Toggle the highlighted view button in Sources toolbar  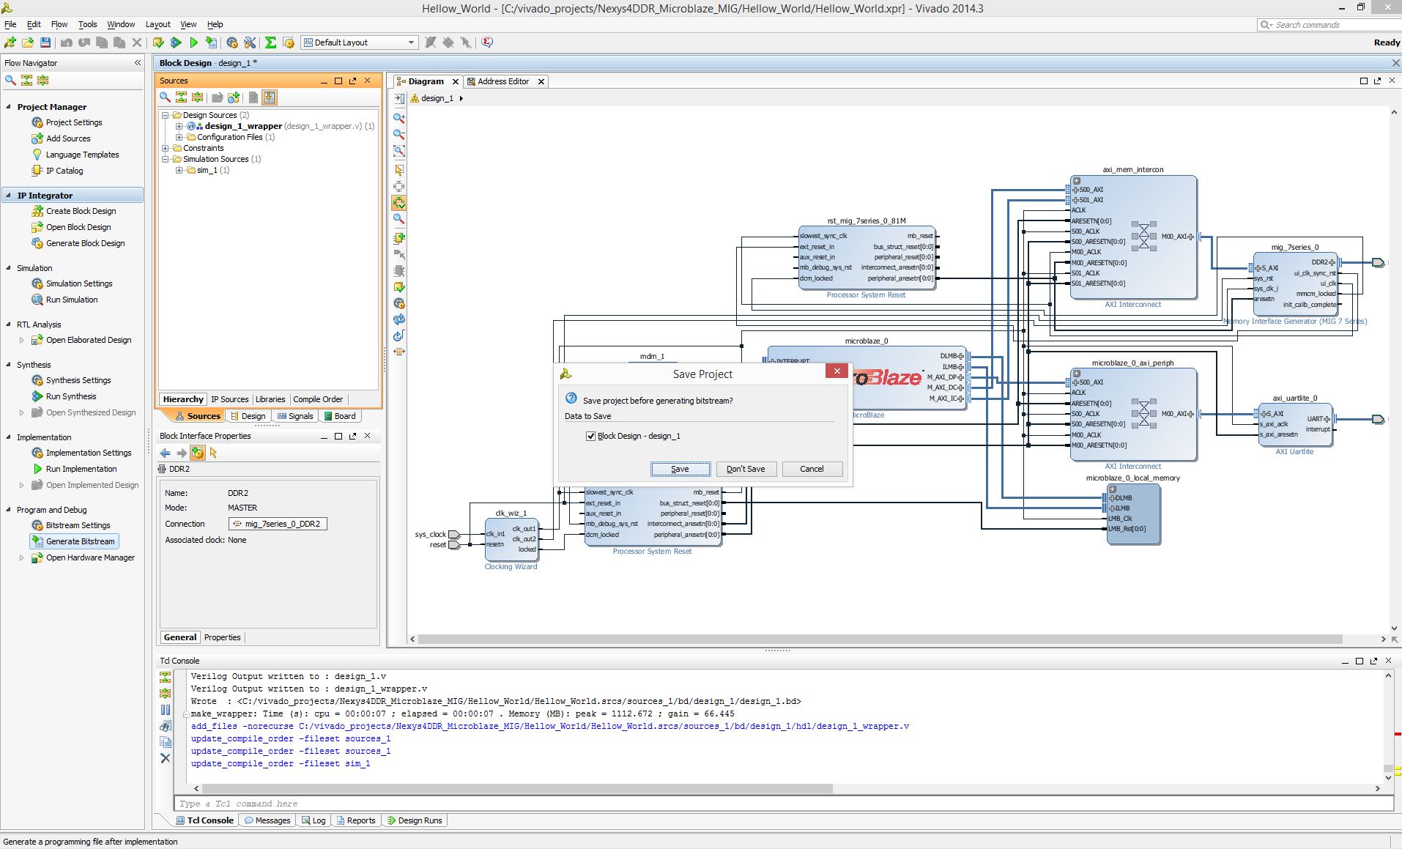tap(270, 97)
